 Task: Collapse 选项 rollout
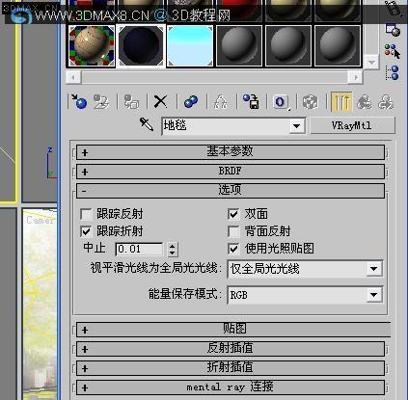point(231,190)
